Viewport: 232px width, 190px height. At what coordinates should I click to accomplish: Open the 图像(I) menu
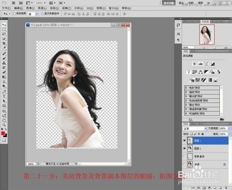click(30, 8)
